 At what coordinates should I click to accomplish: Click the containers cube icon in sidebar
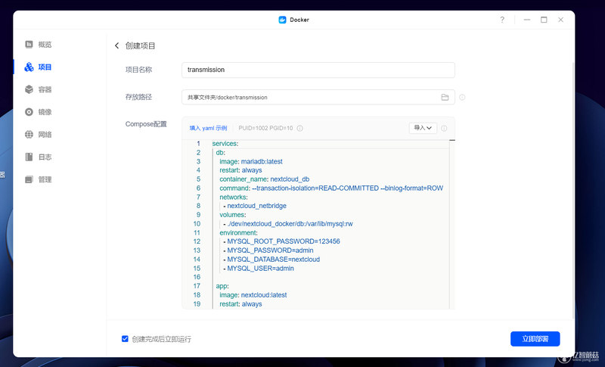pyautogui.click(x=29, y=89)
